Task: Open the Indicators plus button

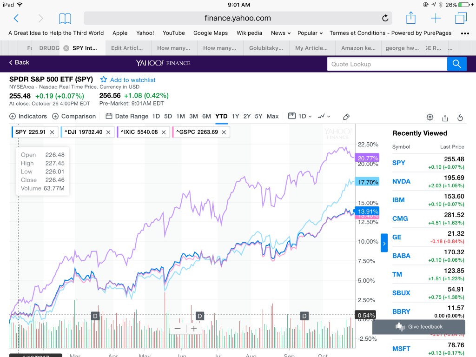Action: tap(13, 116)
